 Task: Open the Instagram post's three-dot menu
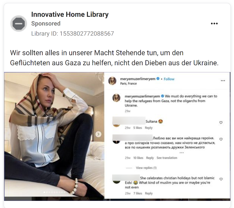coord(223,81)
